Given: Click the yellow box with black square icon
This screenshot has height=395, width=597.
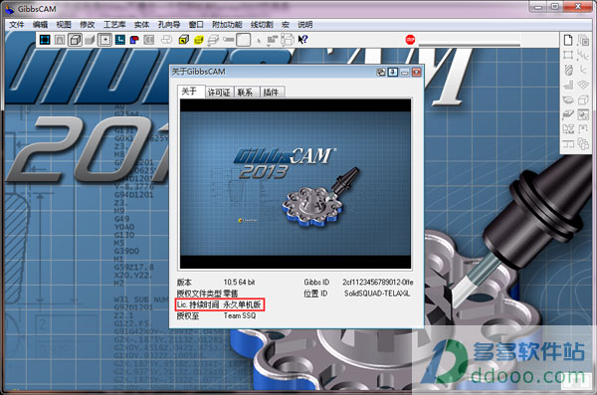Looking at the screenshot, I should pyautogui.click(x=183, y=40).
